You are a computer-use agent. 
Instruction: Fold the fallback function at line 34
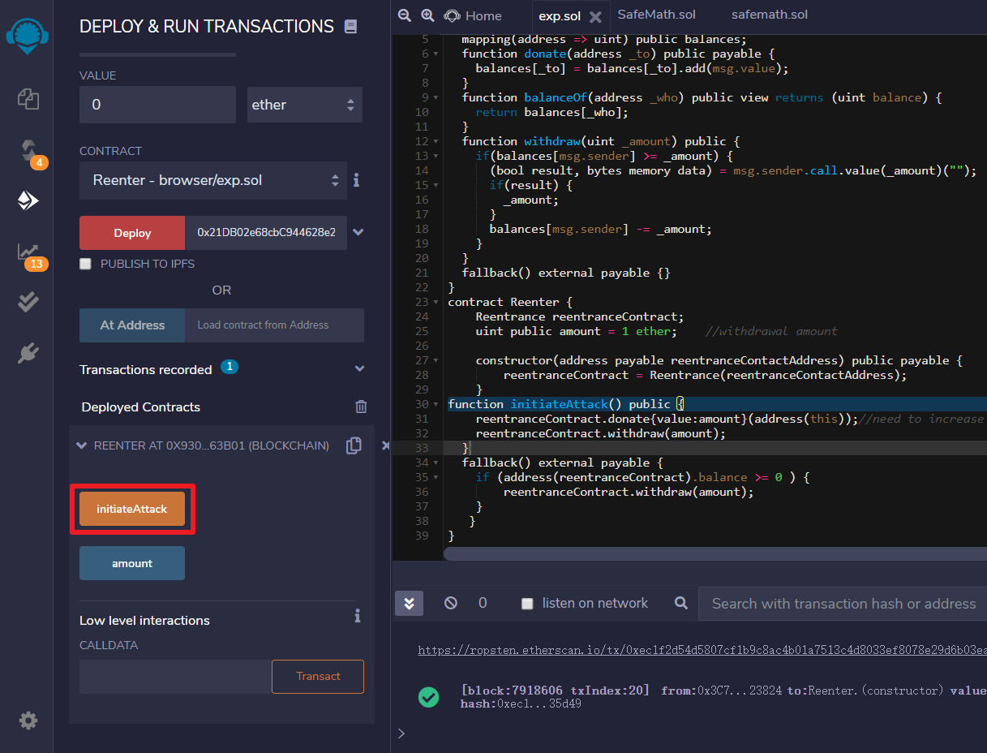tap(436, 463)
